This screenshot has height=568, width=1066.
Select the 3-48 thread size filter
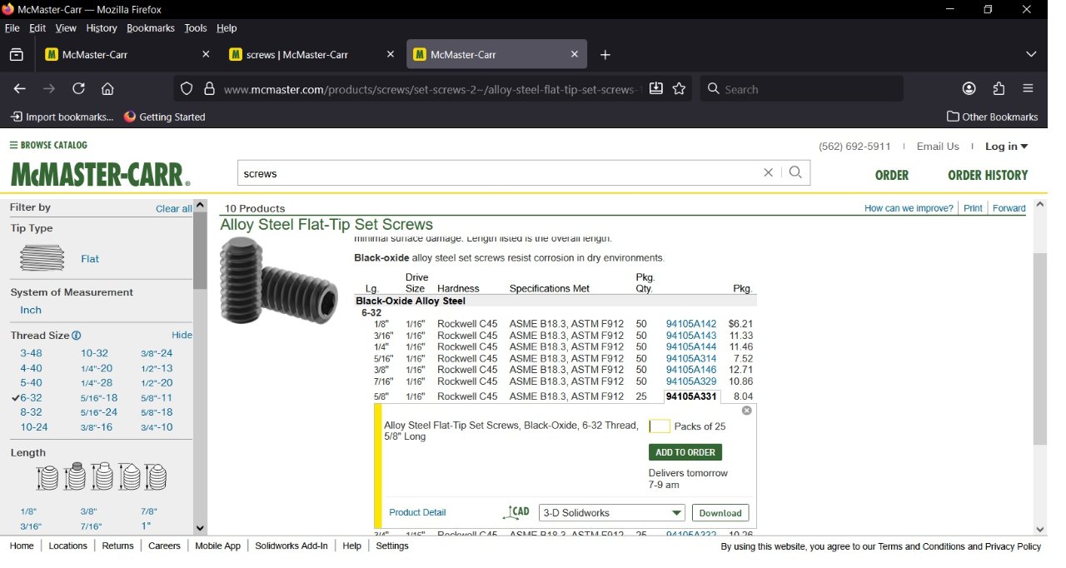[x=31, y=353]
